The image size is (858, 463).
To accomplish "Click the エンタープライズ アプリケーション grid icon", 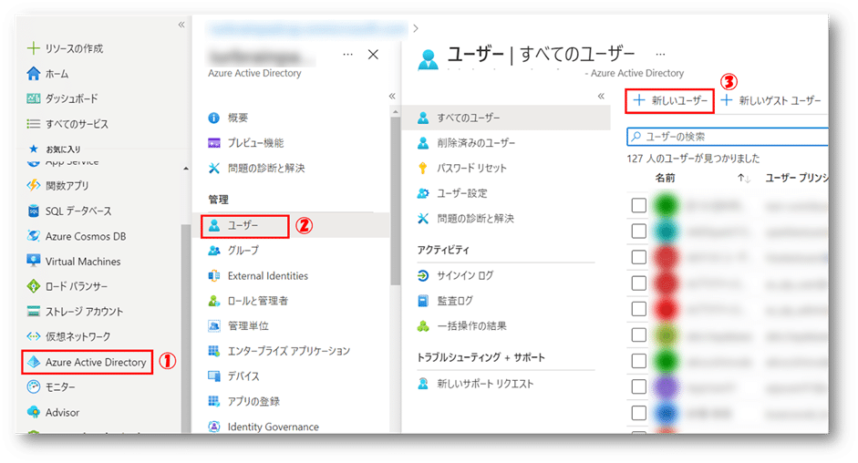I will click(x=214, y=351).
